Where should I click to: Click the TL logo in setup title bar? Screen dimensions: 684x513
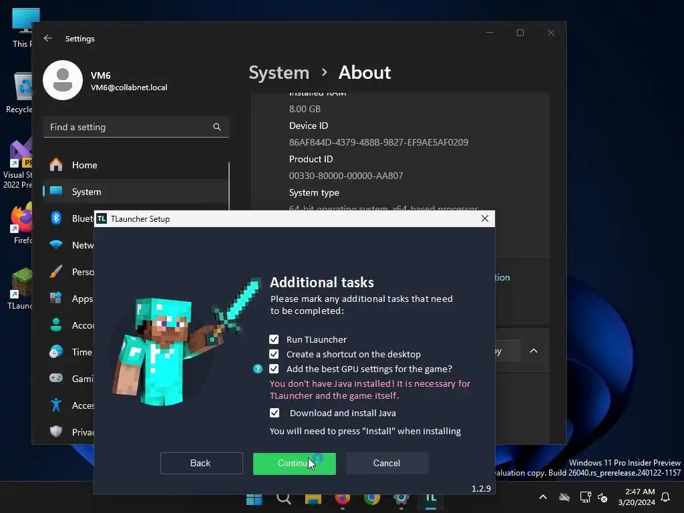[102, 218]
